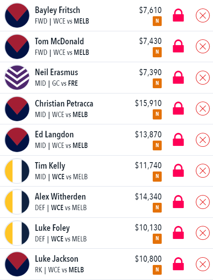
Task: Remove Luke Foley from the lineup
Action: [x=203, y=233]
